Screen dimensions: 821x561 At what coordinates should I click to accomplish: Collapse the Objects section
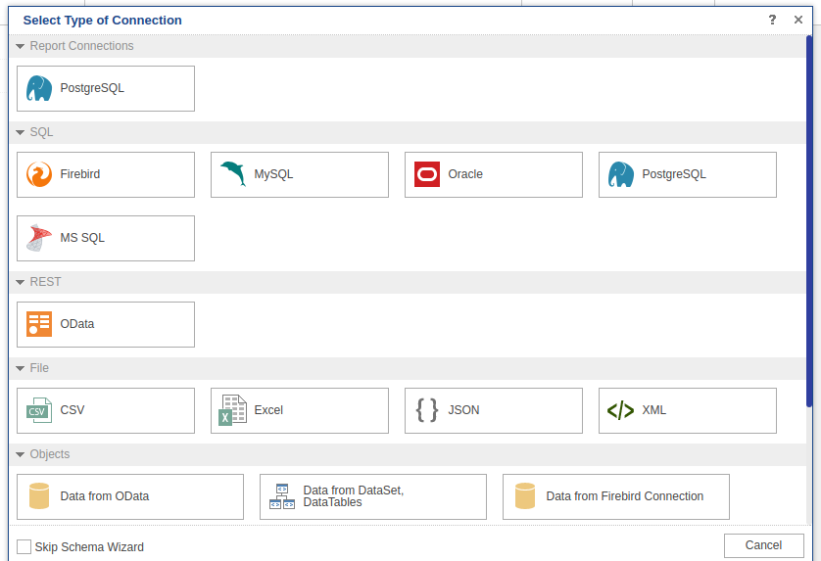click(21, 454)
